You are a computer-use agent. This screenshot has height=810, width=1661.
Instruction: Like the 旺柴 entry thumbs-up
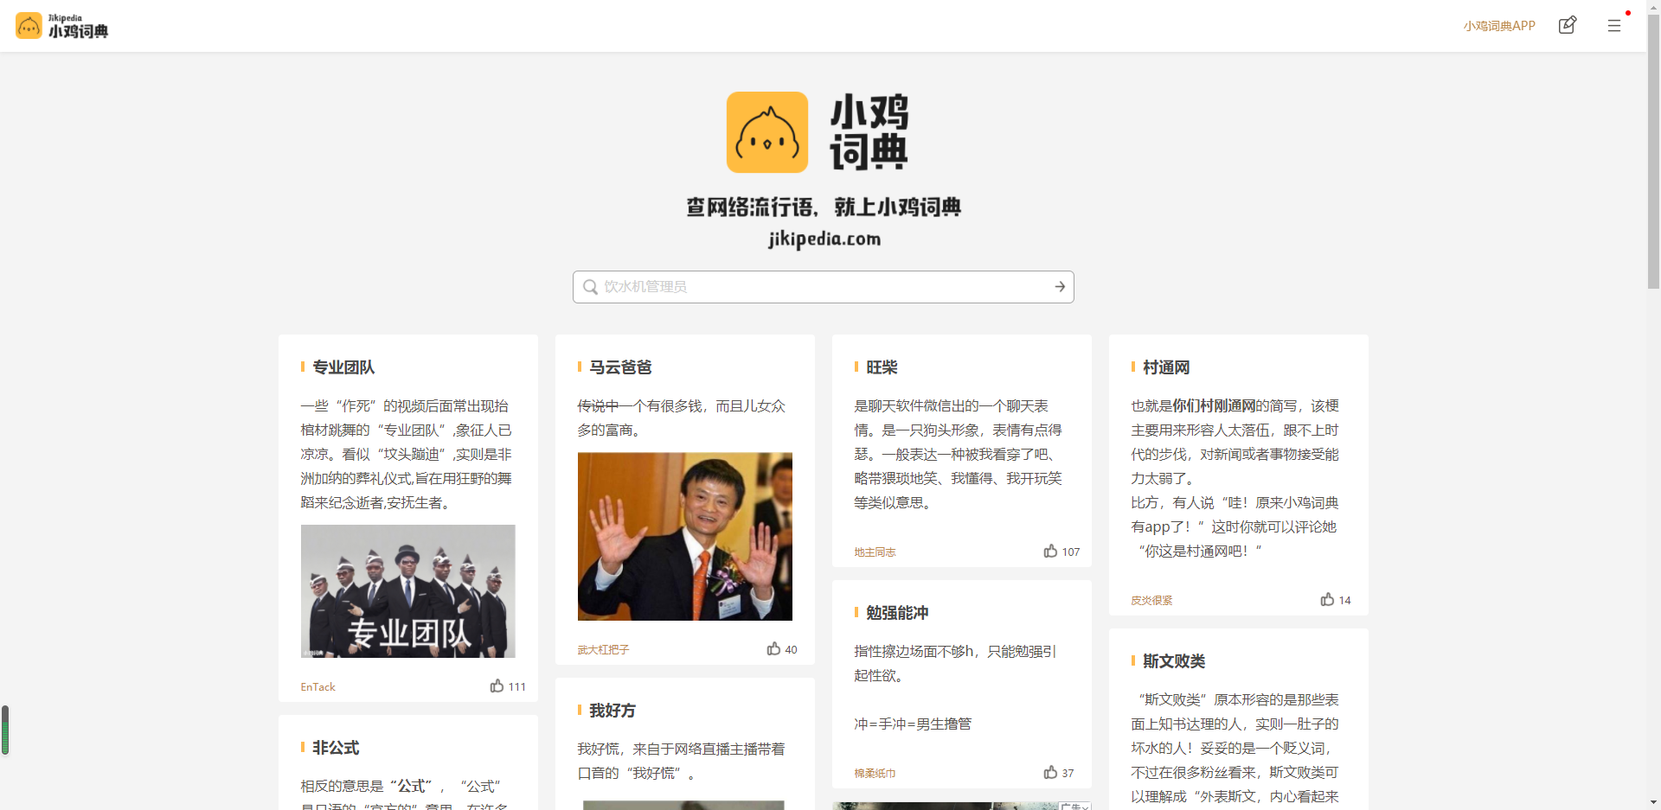pyautogui.click(x=1050, y=551)
